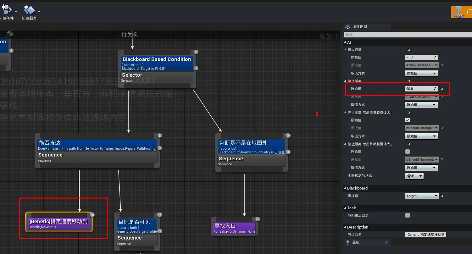Select the 寻找入口 RunBehaviorDynamic node
472x254 pixels.
(234, 228)
